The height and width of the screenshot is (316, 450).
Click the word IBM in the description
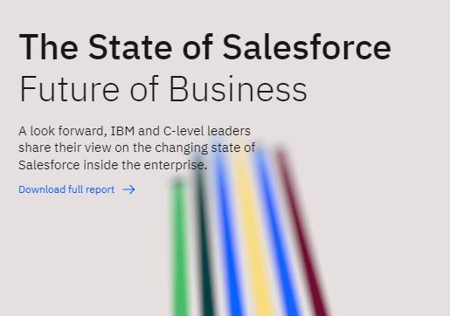tap(122, 131)
